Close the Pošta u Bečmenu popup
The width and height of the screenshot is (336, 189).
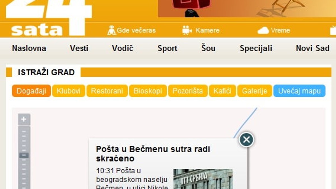[246, 139]
